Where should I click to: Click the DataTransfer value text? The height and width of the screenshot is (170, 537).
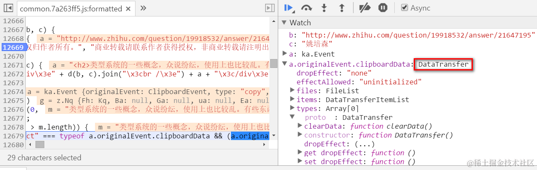443,64
